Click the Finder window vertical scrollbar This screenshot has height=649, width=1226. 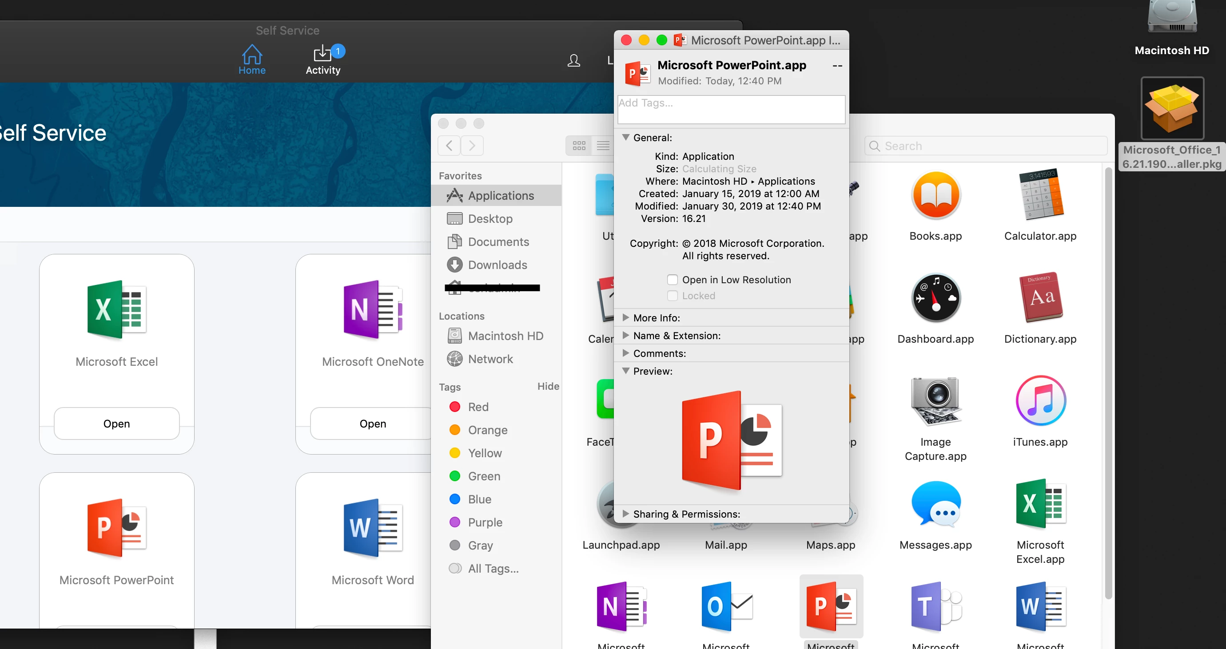[1108, 383]
